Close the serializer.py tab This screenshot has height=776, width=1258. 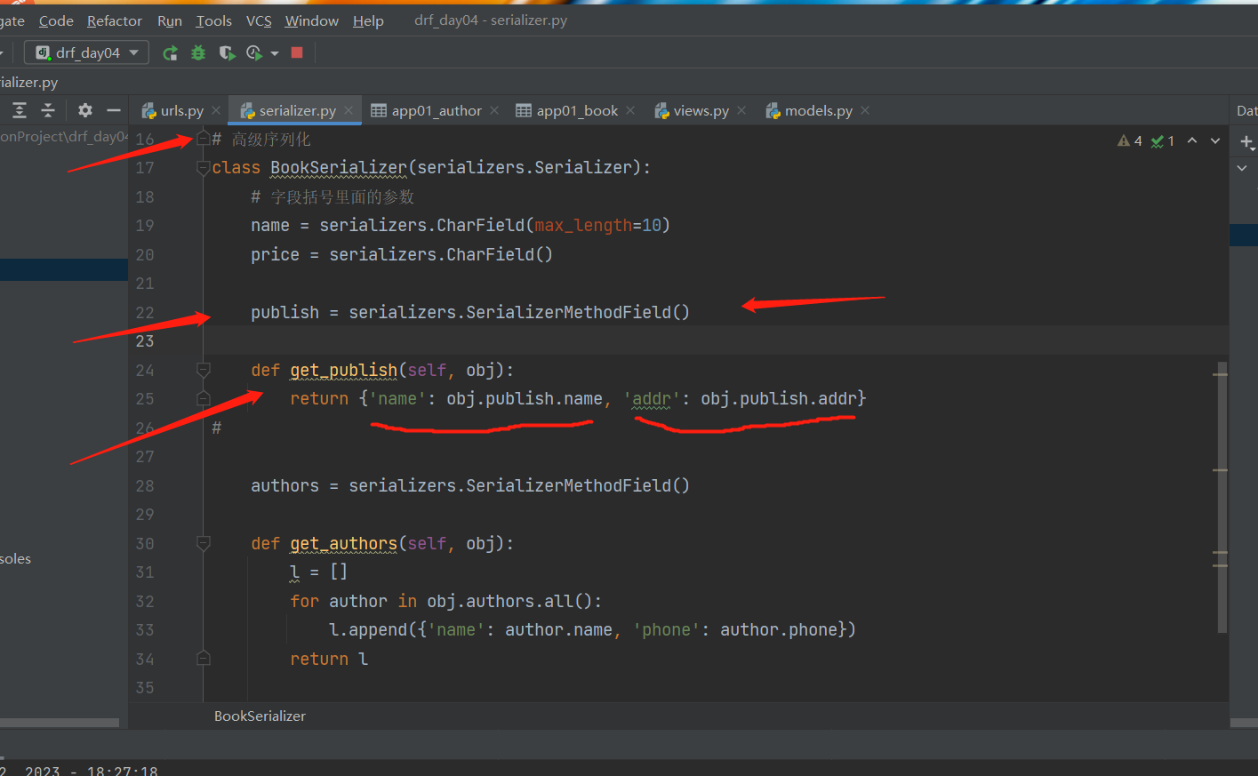[349, 110]
